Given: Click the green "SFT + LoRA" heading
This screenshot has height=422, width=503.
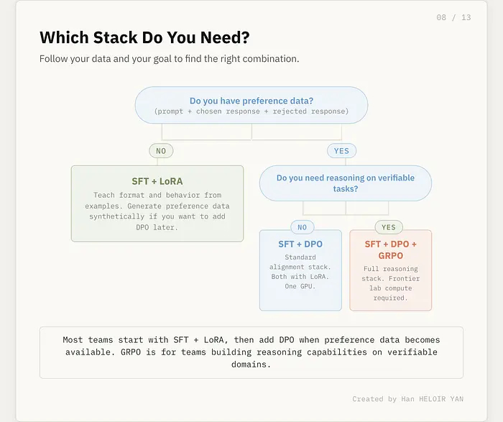Looking at the screenshot, I should [x=157, y=181].
